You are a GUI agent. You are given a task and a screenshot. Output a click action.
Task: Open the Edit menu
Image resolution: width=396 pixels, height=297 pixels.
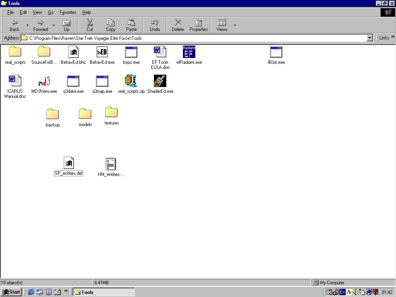click(x=23, y=12)
